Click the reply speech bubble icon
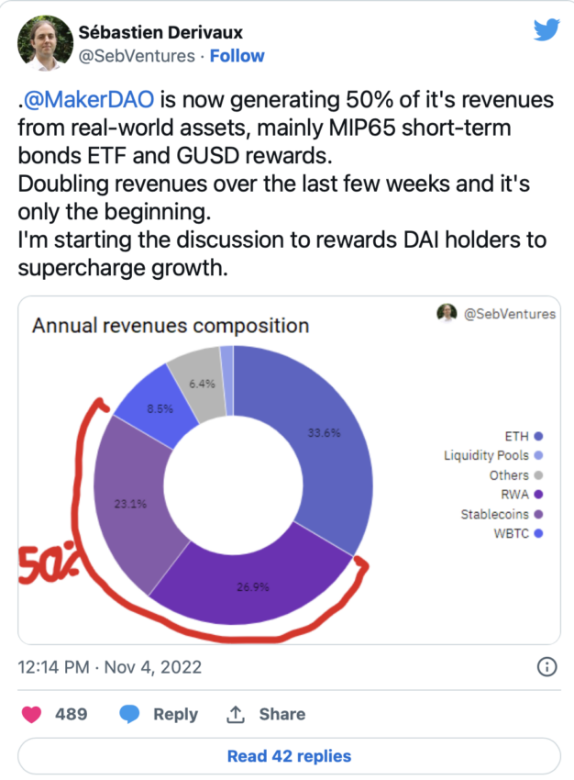Image resolution: width=574 pixels, height=780 pixels. pos(130,714)
